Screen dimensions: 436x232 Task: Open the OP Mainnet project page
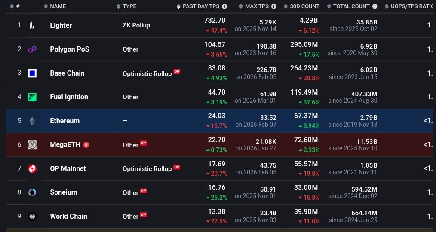pos(68,169)
